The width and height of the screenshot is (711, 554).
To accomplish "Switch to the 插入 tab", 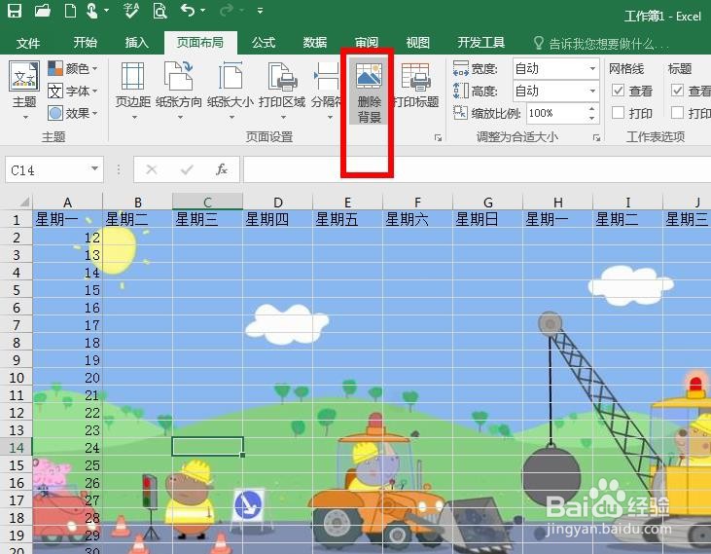I will click(137, 43).
